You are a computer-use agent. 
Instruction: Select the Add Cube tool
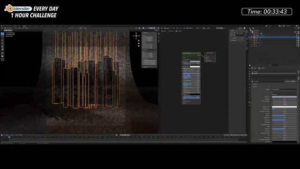tap(2, 60)
